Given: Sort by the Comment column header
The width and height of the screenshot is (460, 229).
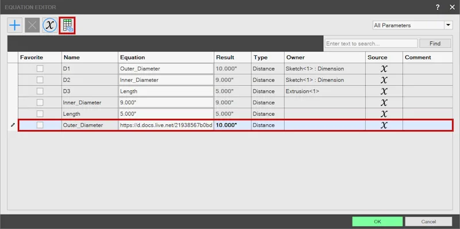Looking at the screenshot, I should pos(427,58).
